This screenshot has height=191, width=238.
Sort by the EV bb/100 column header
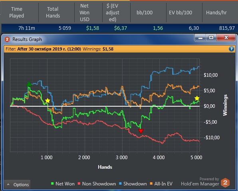tap(180, 12)
